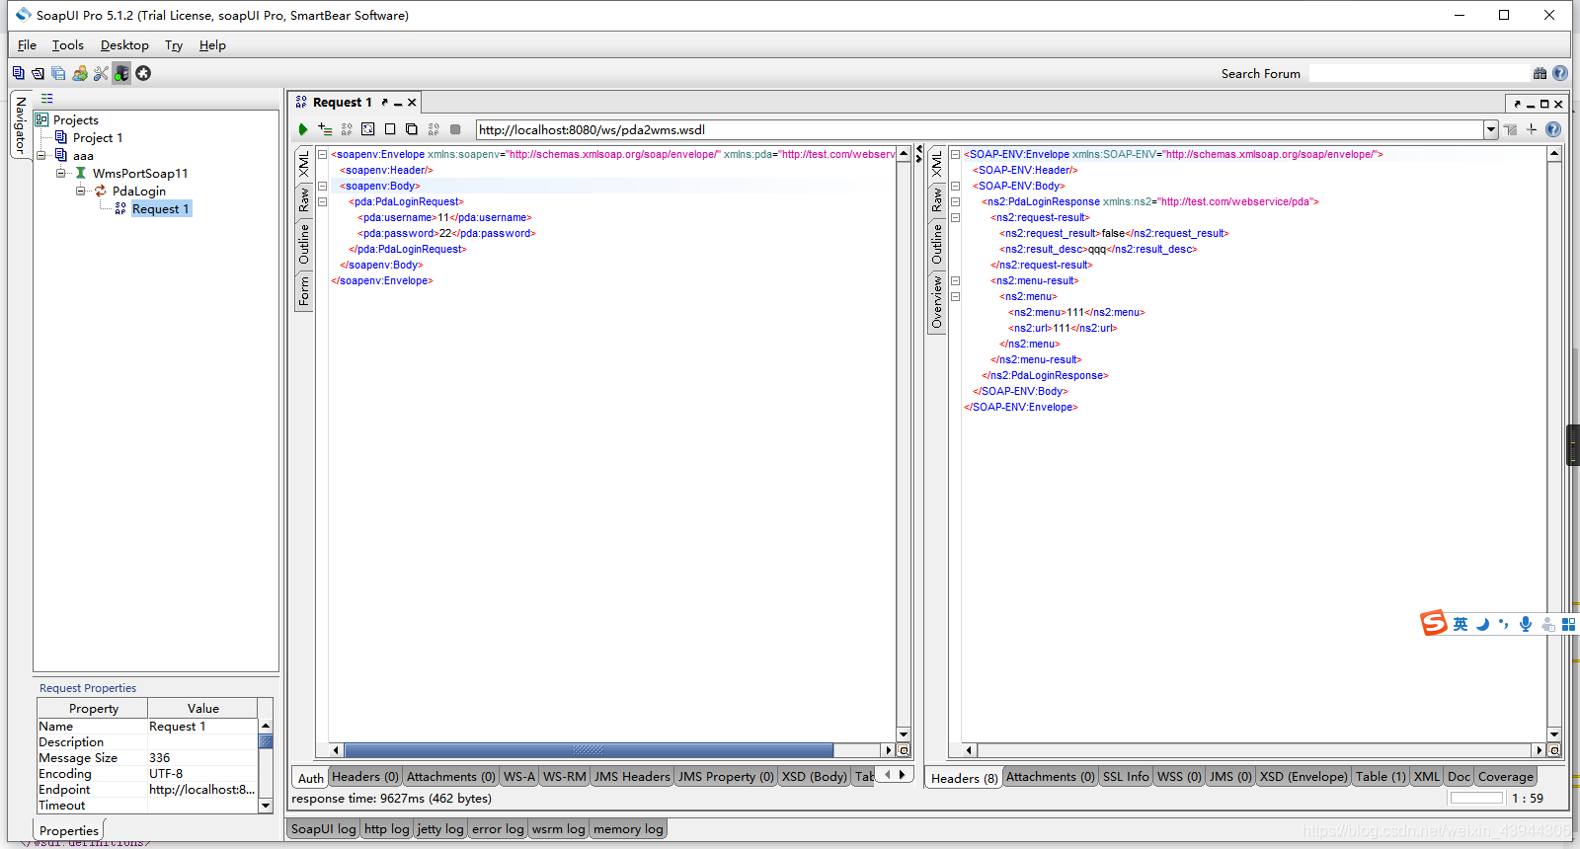Open the request Attachments (0) tab
The height and width of the screenshot is (849, 1580).
tap(450, 777)
